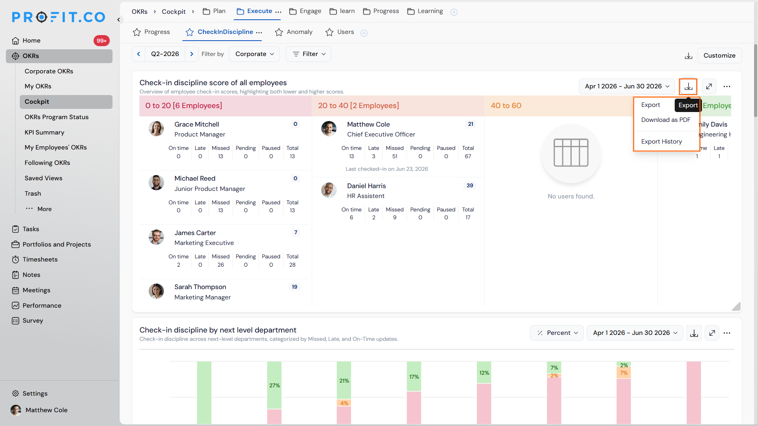The width and height of the screenshot is (758, 426).
Task: Open CheckInDiscipline view options ellipsis
Action: coord(259,32)
